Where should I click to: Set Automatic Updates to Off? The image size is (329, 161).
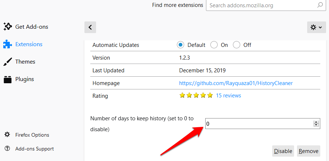237,45
